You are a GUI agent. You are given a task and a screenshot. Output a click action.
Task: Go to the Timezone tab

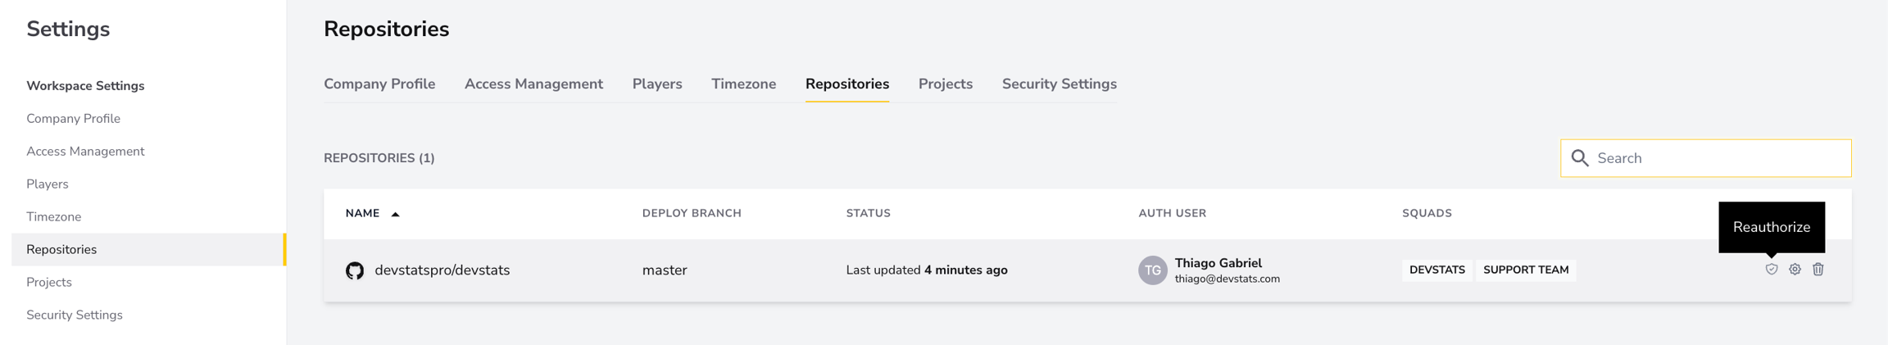click(x=743, y=84)
